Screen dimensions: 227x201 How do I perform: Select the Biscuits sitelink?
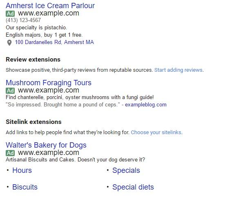pyautogui.click(x=25, y=187)
